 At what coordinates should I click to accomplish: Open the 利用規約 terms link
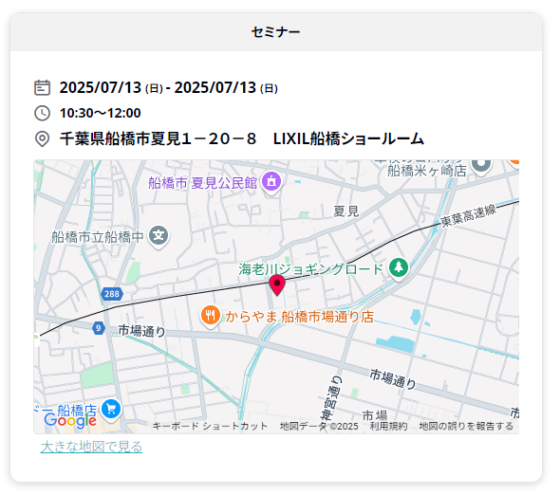coord(388,426)
